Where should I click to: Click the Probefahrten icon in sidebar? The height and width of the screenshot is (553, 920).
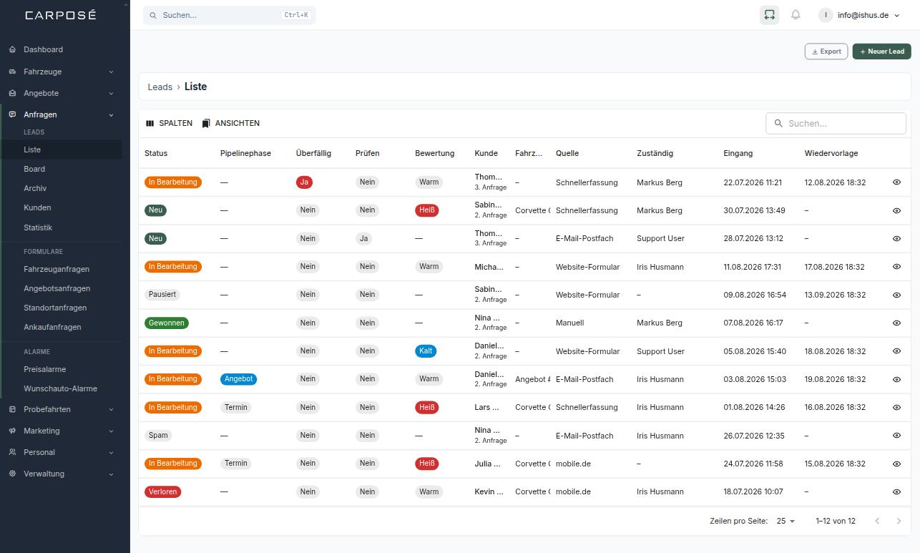pyautogui.click(x=12, y=409)
